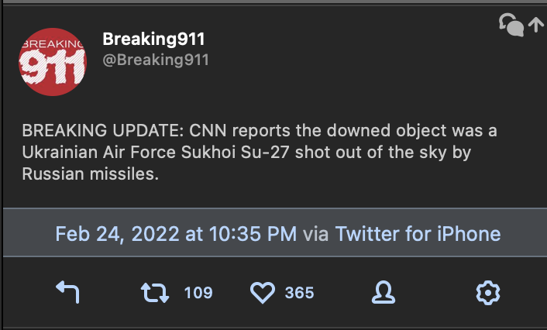Viewport: 547px width, 330px height.
Task: Open the Breaking911 profile avatar
Action: point(51,63)
